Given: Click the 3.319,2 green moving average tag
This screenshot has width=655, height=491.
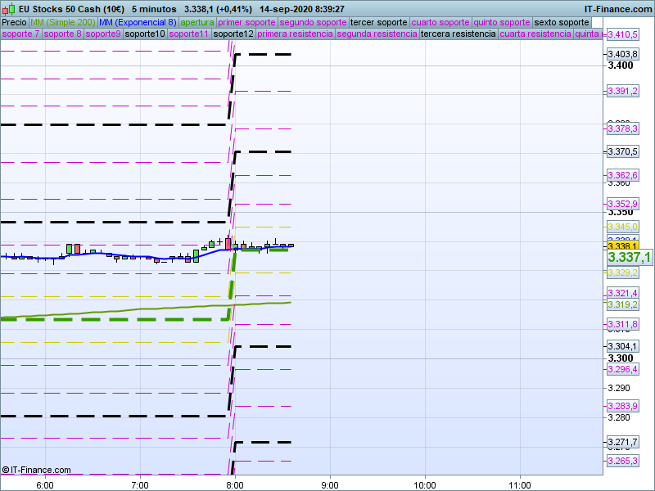Looking at the screenshot, I should pyautogui.click(x=622, y=304).
